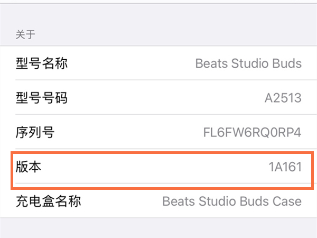Tap the empty gray area below the list

click(x=158, y=227)
